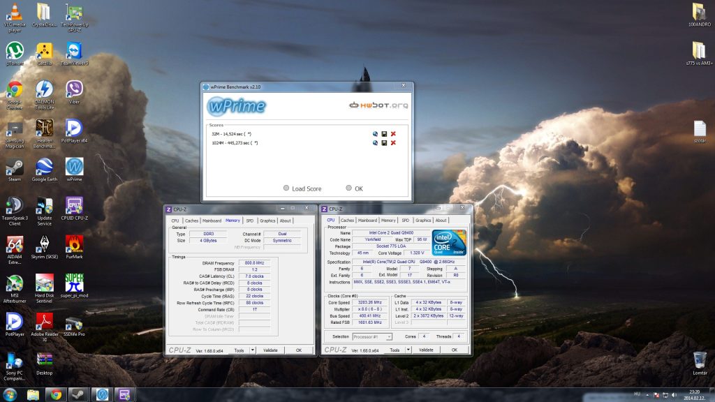Screen dimensions: 715x402
Task: Open TeamViewer 9 desktop shortcut
Action: click(x=74, y=54)
